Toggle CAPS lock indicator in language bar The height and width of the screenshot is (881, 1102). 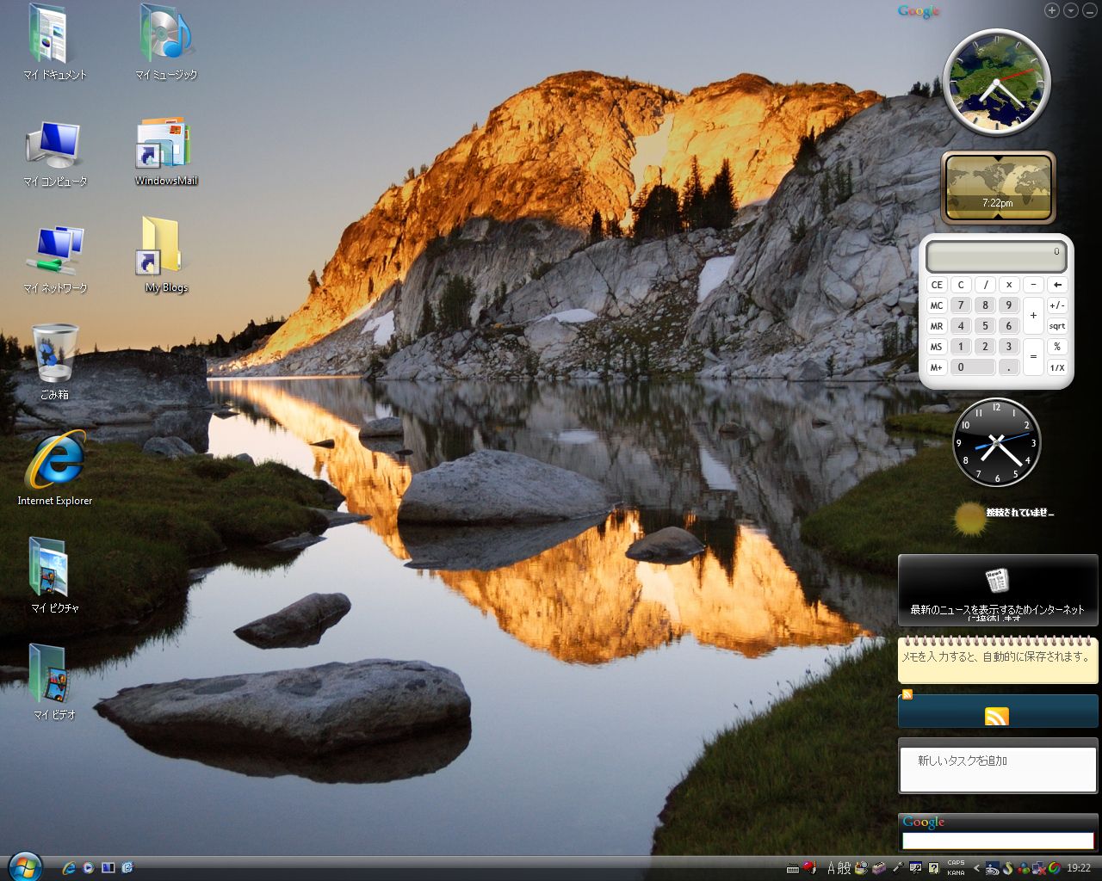[x=956, y=863]
